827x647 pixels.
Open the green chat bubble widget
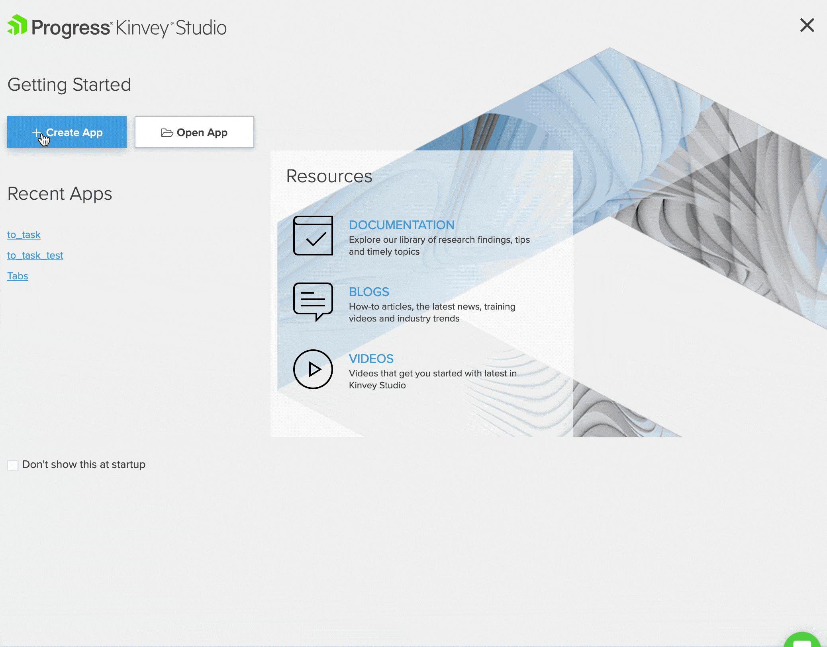[802, 641]
